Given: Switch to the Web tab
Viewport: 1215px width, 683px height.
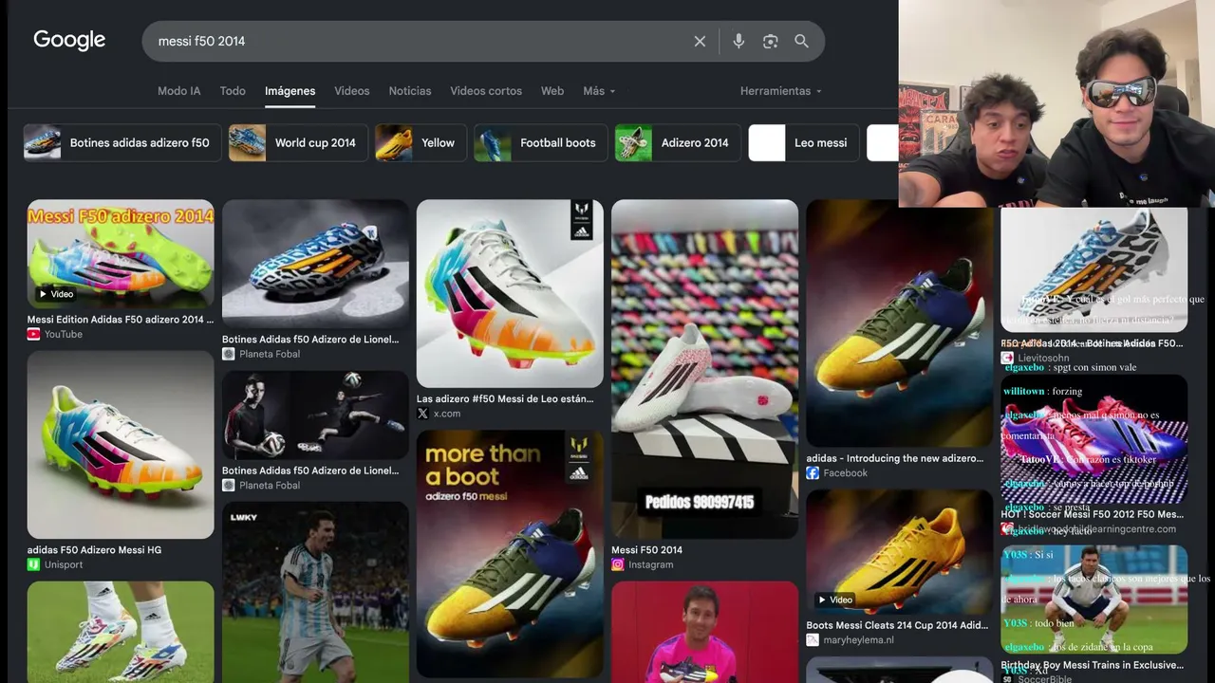Looking at the screenshot, I should pyautogui.click(x=552, y=91).
